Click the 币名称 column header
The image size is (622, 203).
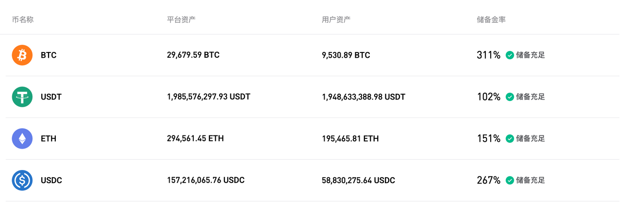[x=22, y=20]
